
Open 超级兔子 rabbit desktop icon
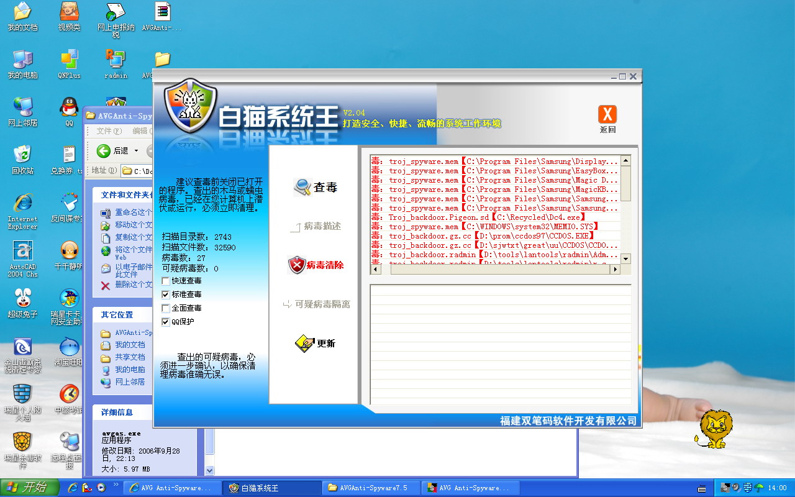click(x=22, y=303)
